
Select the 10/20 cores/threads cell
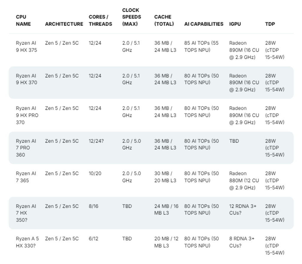click(95, 173)
